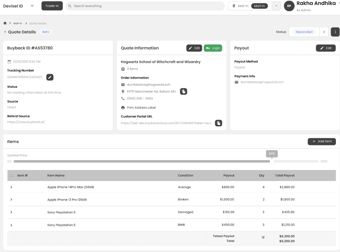Click the Broken condition cell

point(183,199)
